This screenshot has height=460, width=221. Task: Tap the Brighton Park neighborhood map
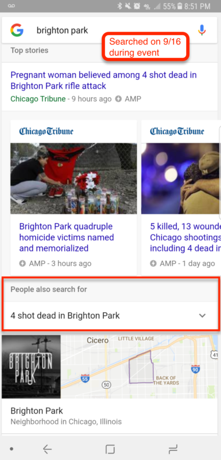[139, 366]
